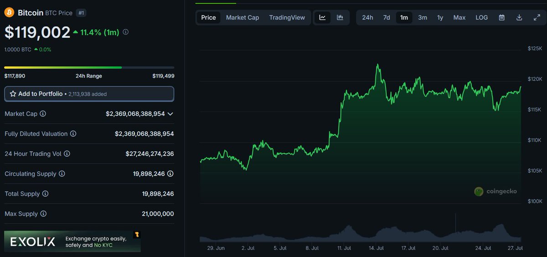Click the Circulating Supply label info icon
This screenshot has height=257, width=547.
pyautogui.click(x=62, y=174)
